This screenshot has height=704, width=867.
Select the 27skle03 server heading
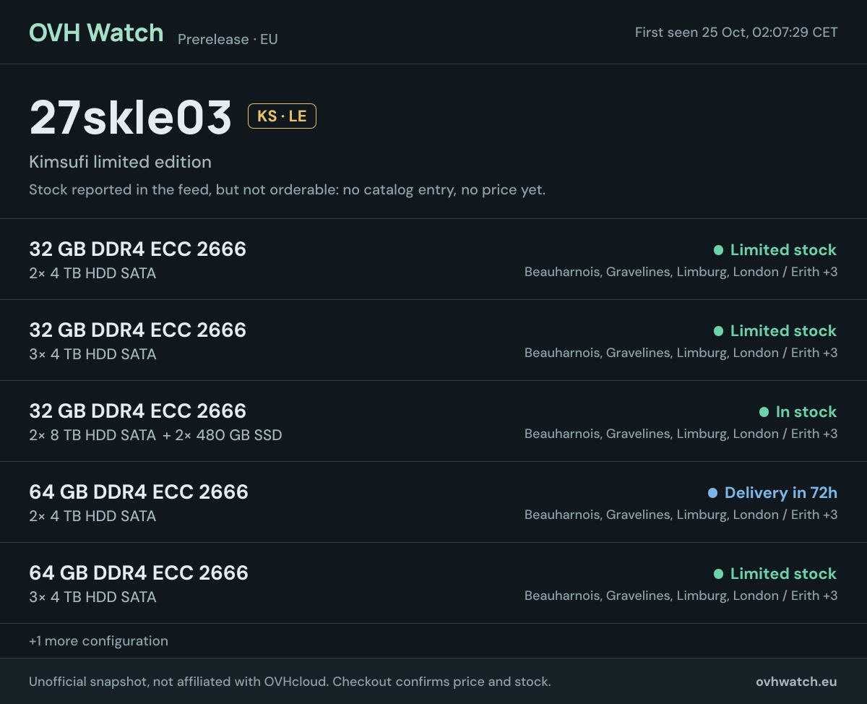[131, 117]
